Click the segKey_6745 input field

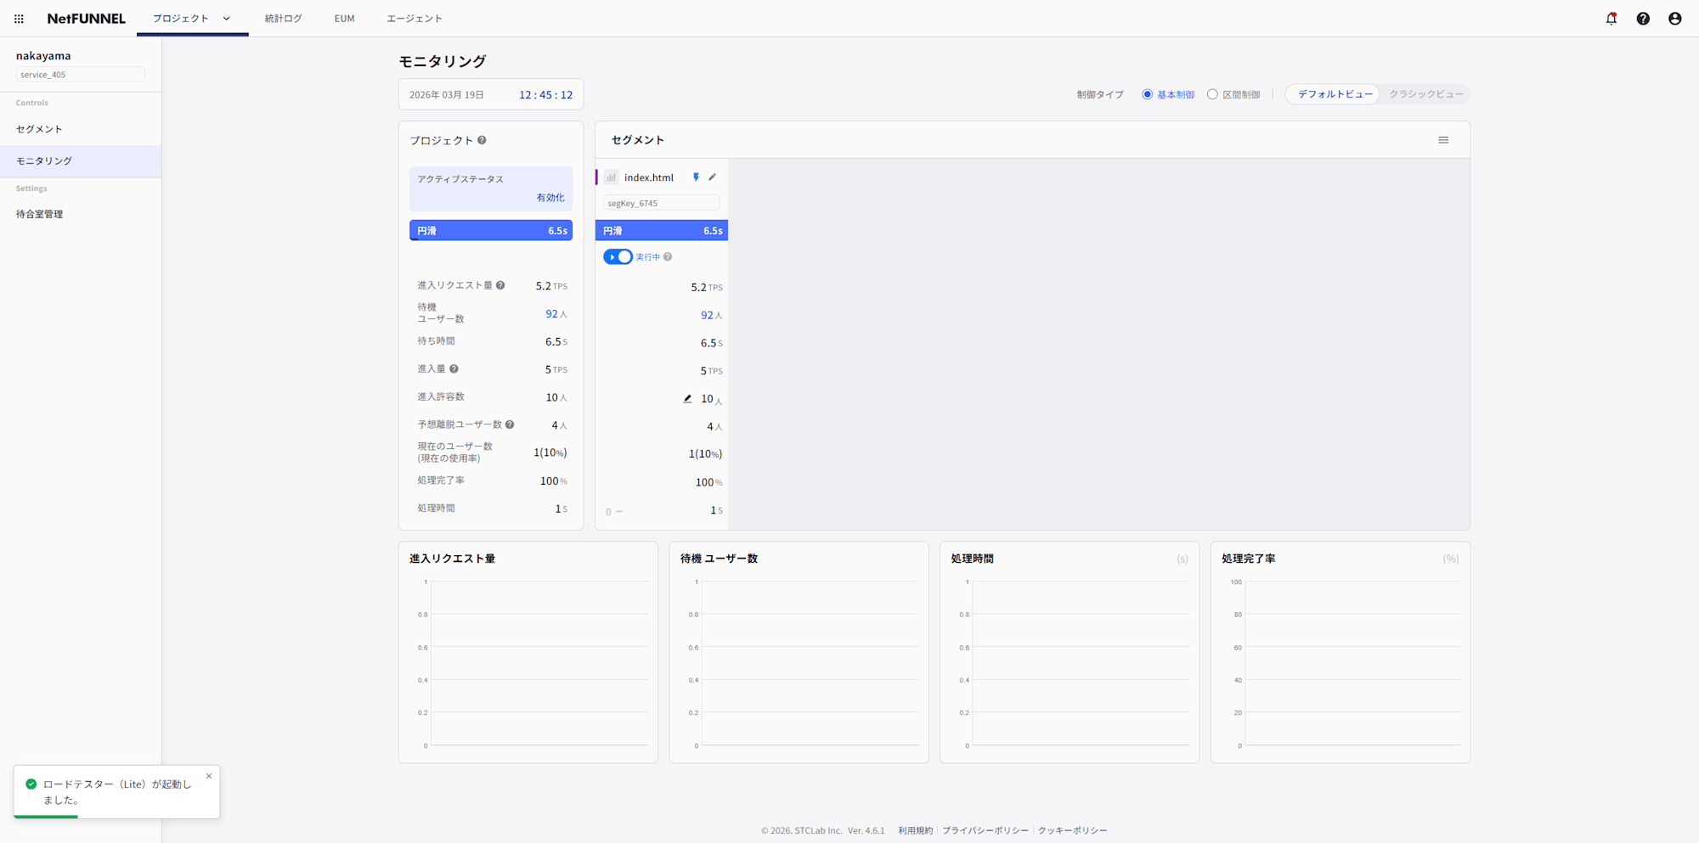pyautogui.click(x=661, y=202)
